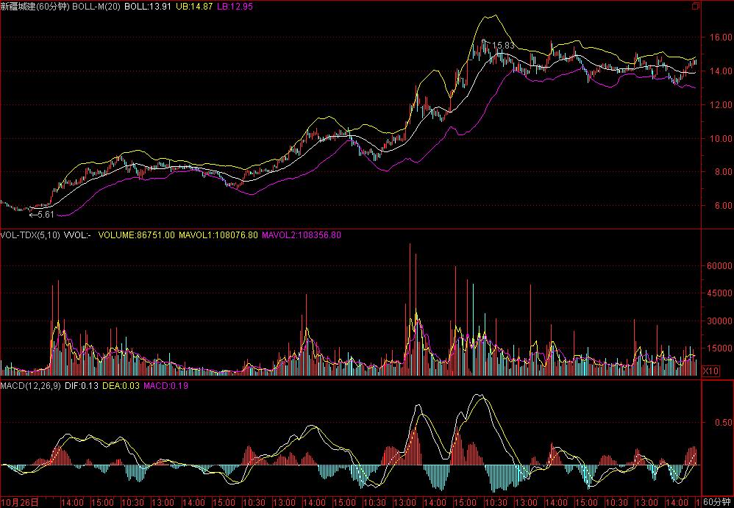The height and width of the screenshot is (508, 734).
Task: Open the MACD(12,26,9) indicator name
Action: pyautogui.click(x=30, y=386)
